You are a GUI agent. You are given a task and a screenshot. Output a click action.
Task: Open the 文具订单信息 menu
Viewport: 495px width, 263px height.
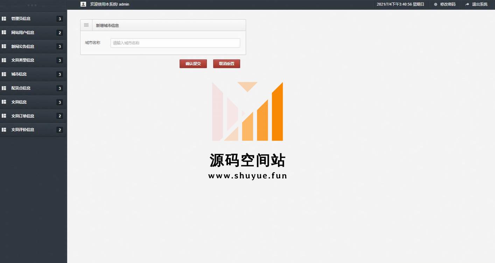(x=33, y=116)
